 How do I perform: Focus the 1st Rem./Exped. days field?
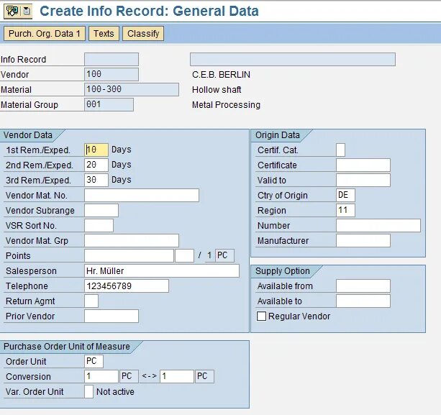point(96,150)
